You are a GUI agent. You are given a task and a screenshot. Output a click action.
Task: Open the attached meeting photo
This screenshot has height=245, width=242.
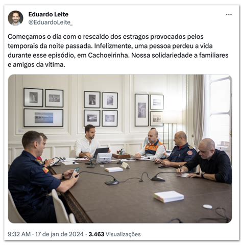[x=120, y=149]
